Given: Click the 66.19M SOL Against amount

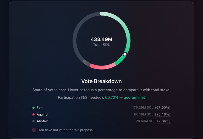Looking at the screenshot, I should click(144, 114).
